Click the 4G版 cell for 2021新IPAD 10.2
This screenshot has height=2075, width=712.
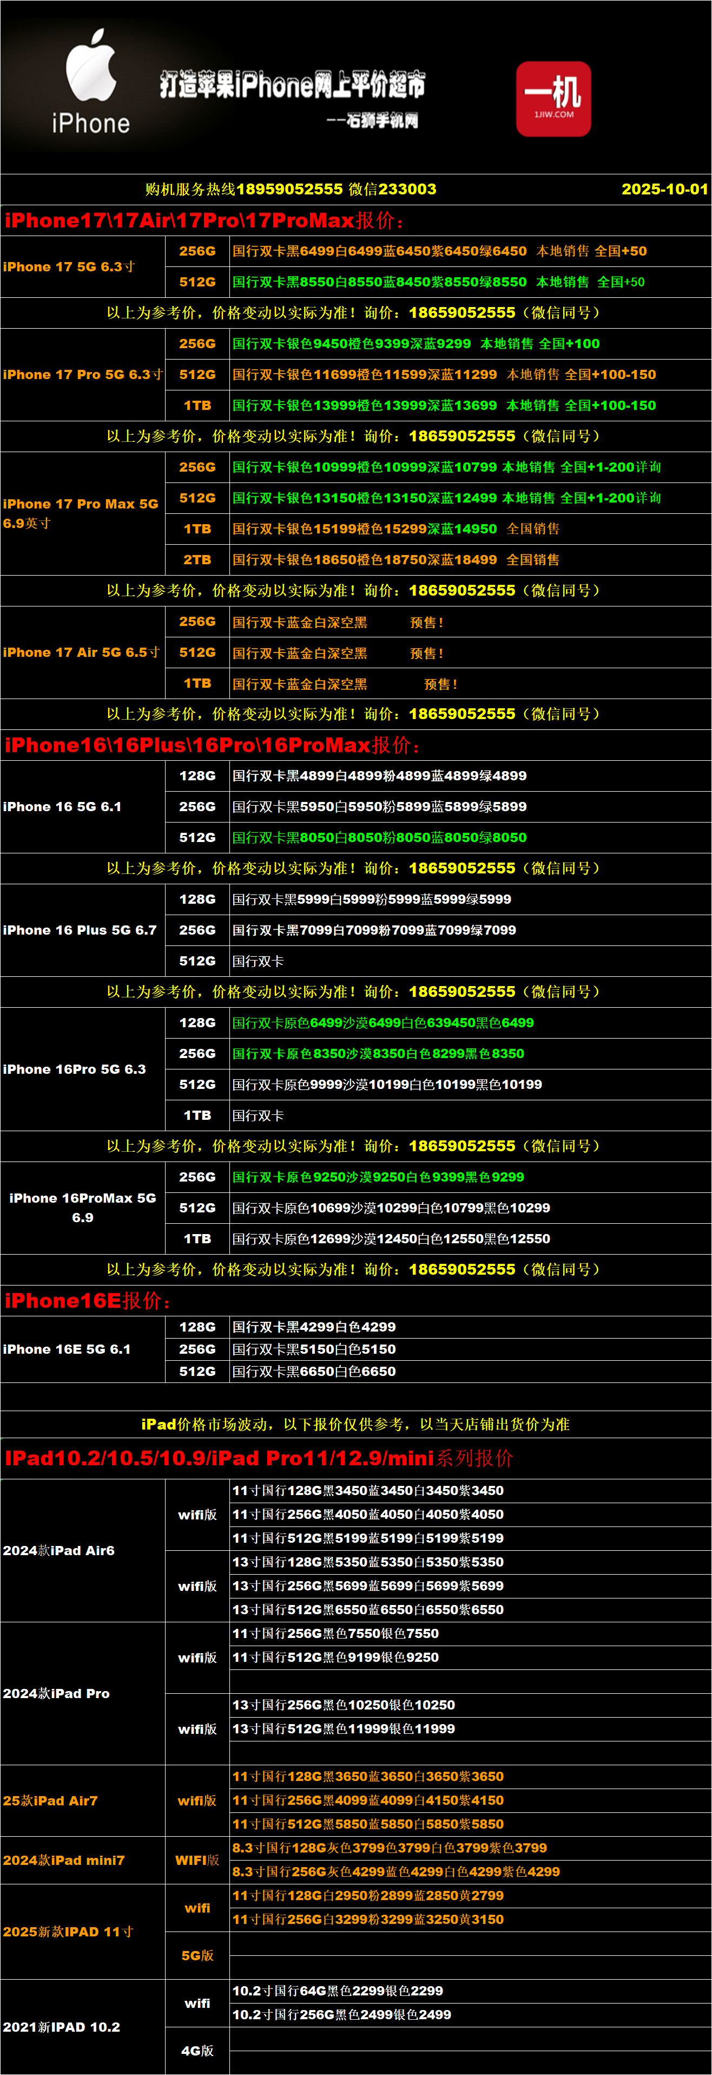pyautogui.click(x=197, y=2051)
